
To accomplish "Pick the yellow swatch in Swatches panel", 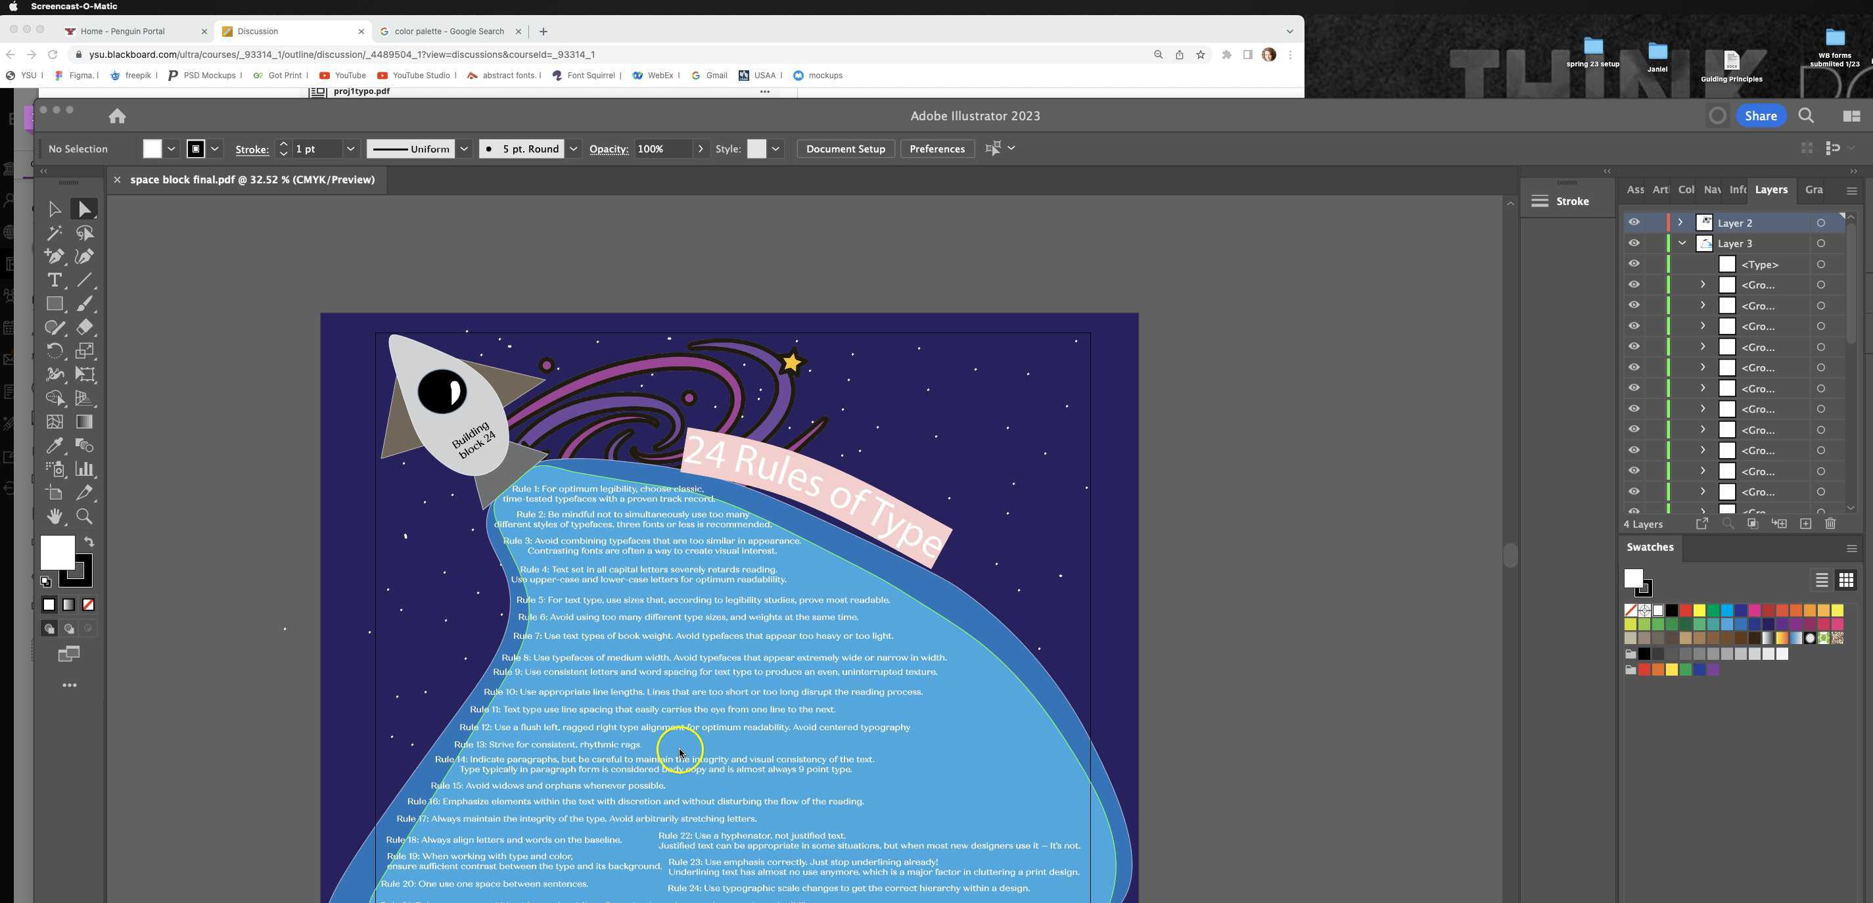I will 1700,610.
